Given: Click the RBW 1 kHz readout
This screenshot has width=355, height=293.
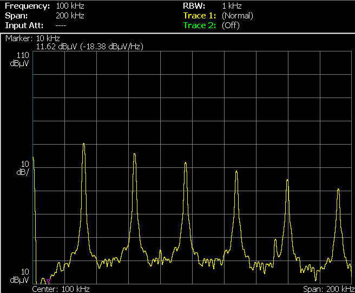Looking at the screenshot, I should click(x=212, y=6).
